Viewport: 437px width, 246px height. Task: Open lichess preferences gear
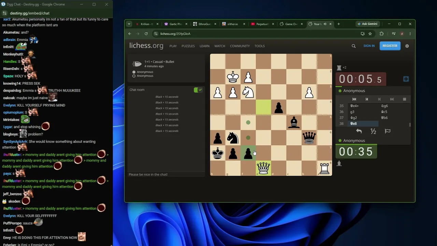[x=407, y=46]
